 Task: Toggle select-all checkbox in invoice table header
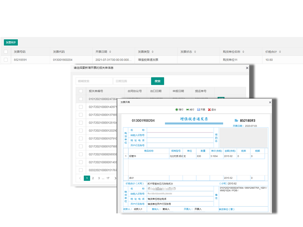(x=6, y=52)
